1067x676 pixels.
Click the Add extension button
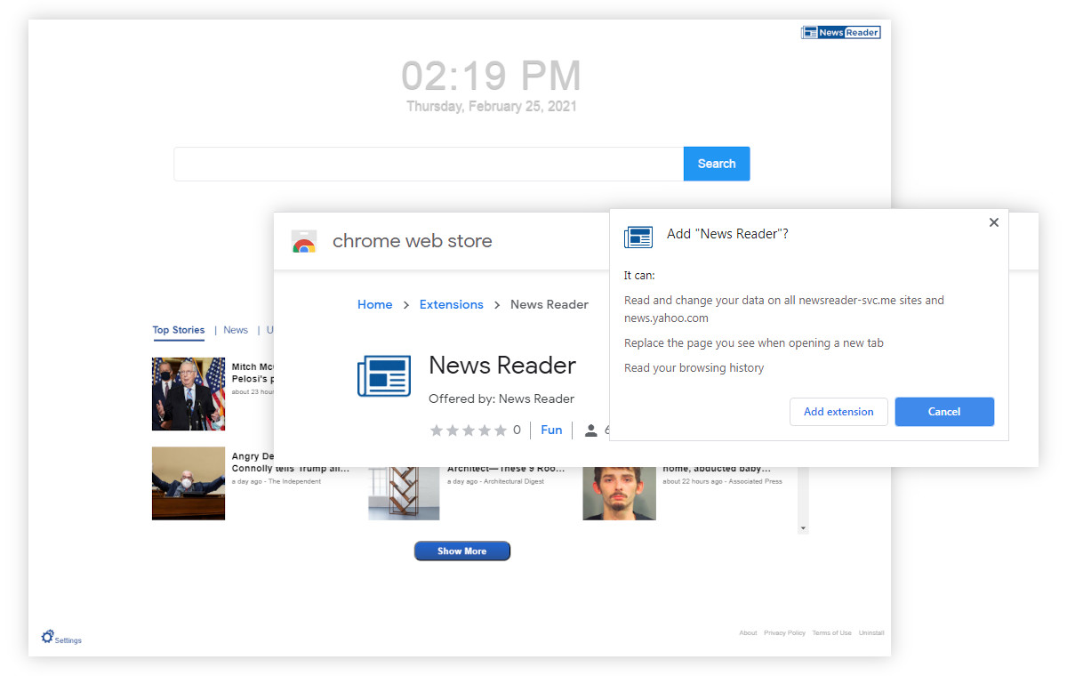pyautogui.click(x=838, y=411)
